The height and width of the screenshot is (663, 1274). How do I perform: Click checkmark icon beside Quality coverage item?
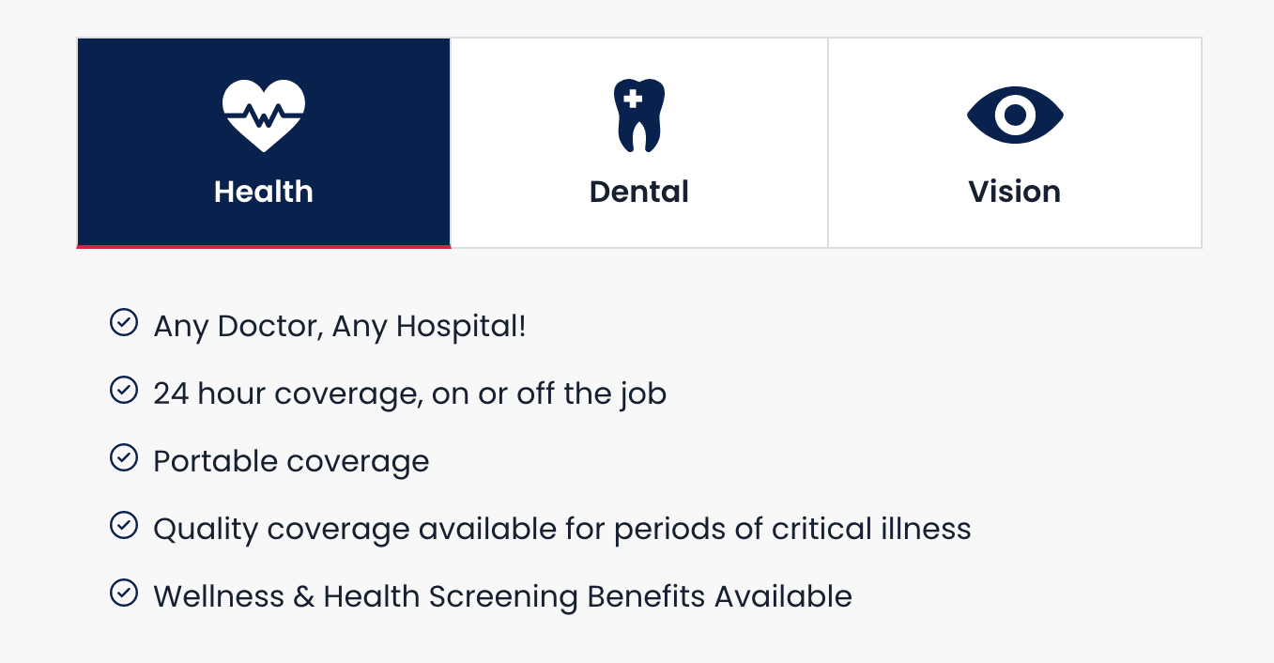[124, 526]
